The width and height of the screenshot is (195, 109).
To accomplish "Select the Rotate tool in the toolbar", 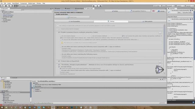I will [x=9, y=6].
